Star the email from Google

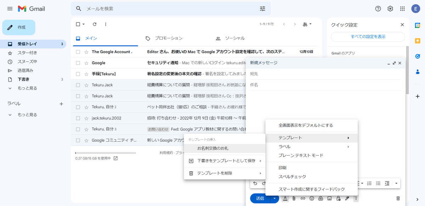click(x=86, y=62)
